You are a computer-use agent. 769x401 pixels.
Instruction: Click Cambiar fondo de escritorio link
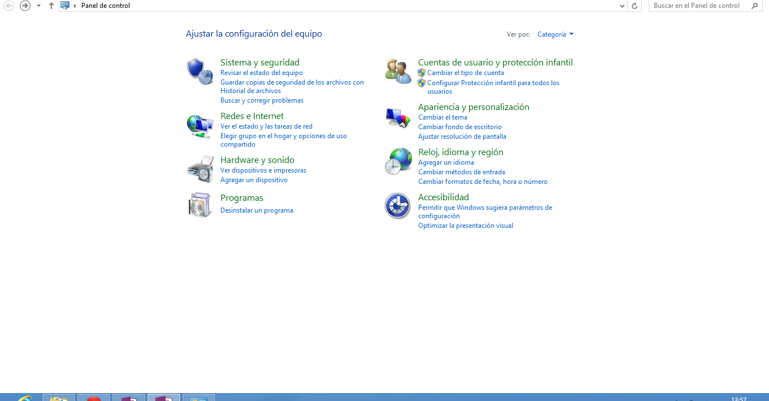tap(459, 127)
